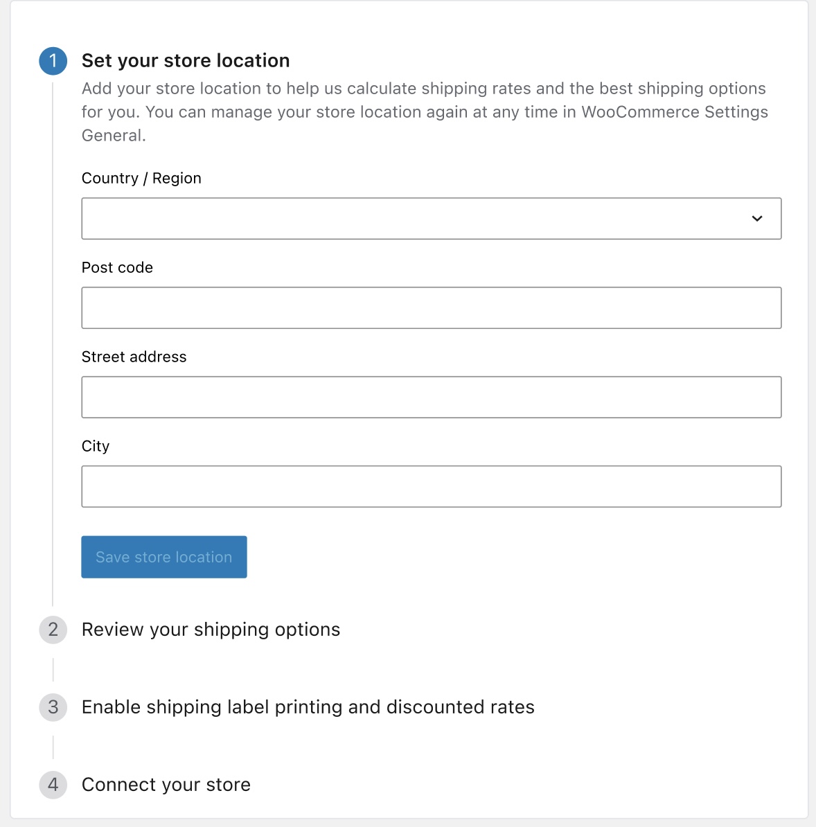Click the step 3 circle indicator
Image resolution: width=816 pixels, height=827 pixels.
point(53,707)
